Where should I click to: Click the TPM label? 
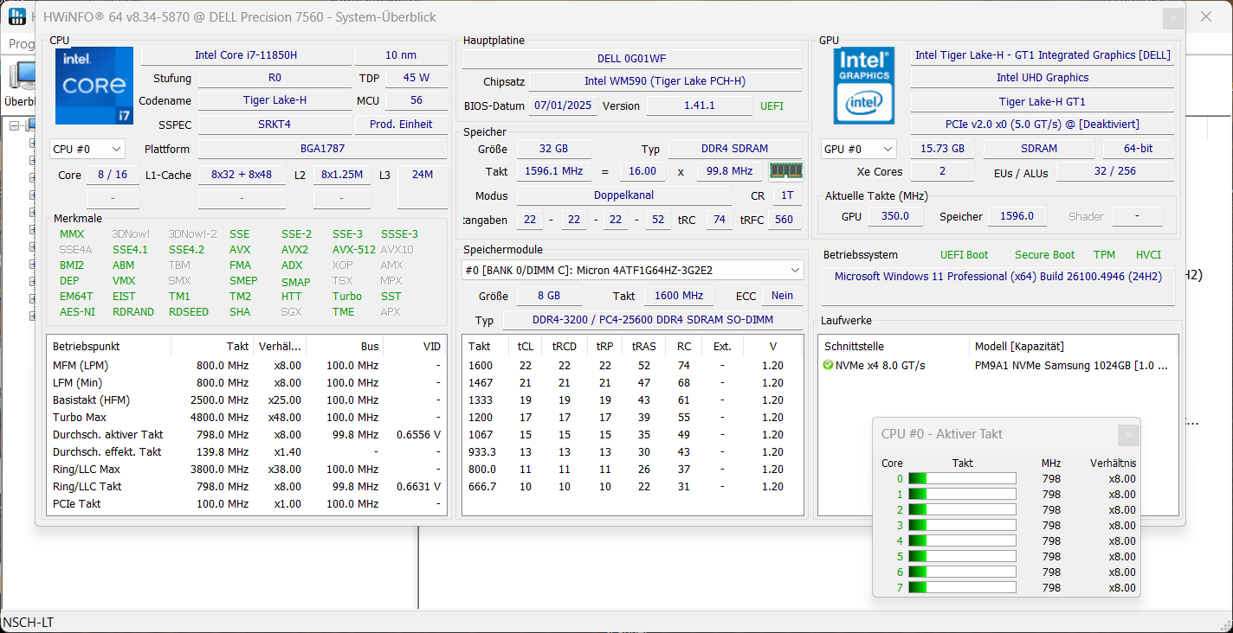click(x=1104, y=255)
